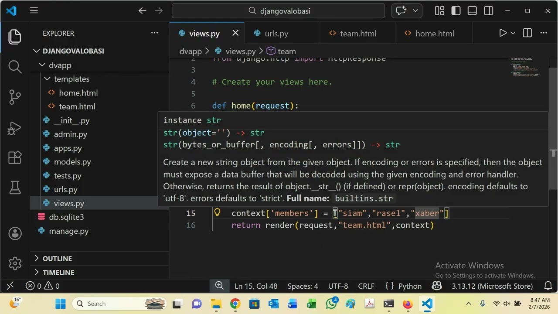
Task: Click the hamburger application menu
Action: tap(34, 11)
